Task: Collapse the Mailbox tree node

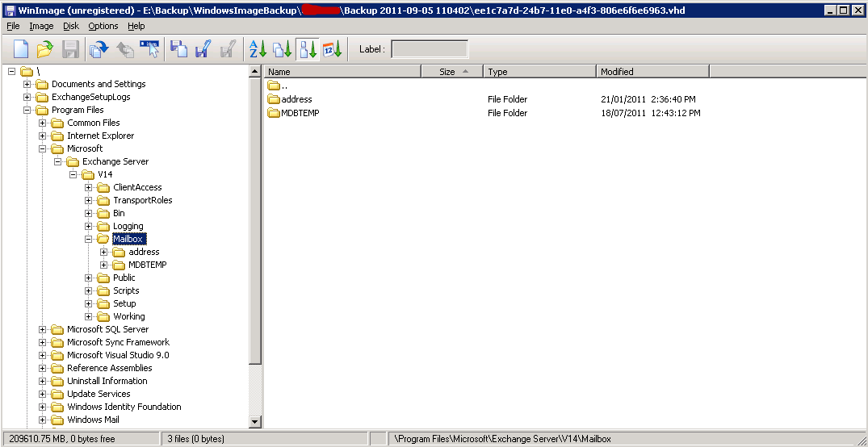Action: pos(89,239)
